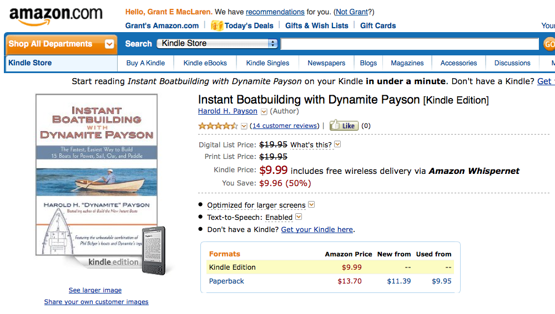Click the Like thumbs-up button
555x314 pixels.
pyautogui.click(x=344, y=126)
